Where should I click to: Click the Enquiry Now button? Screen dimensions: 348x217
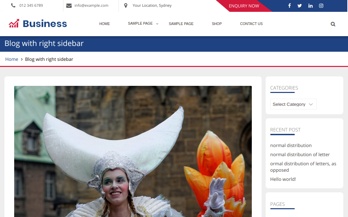tap(244, 6)
